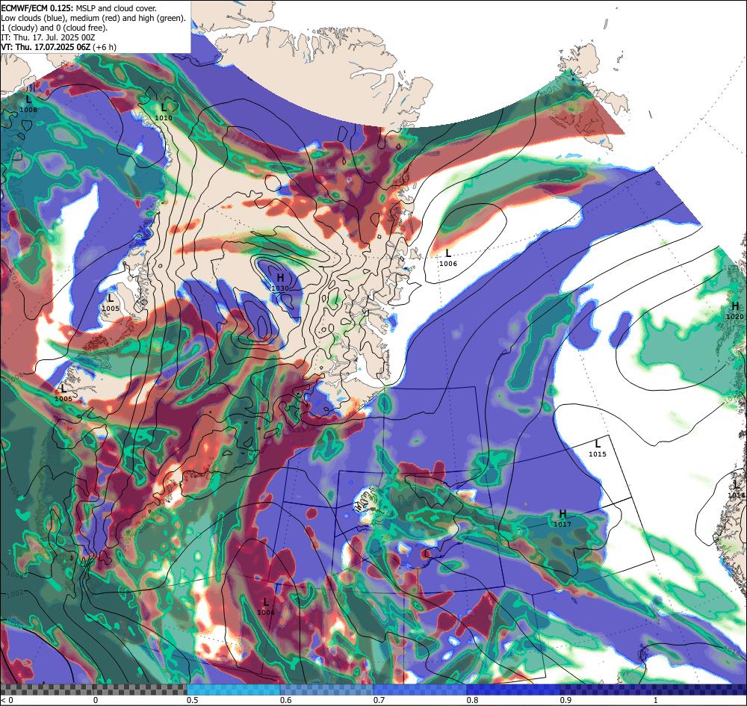This screenshot has width=747, height=706.
Task: Click the '0.6' colorbar tick label
Action: (x=285, y=700)
